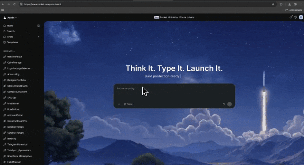Go back with browser back arrow

(x=3, y=4)
